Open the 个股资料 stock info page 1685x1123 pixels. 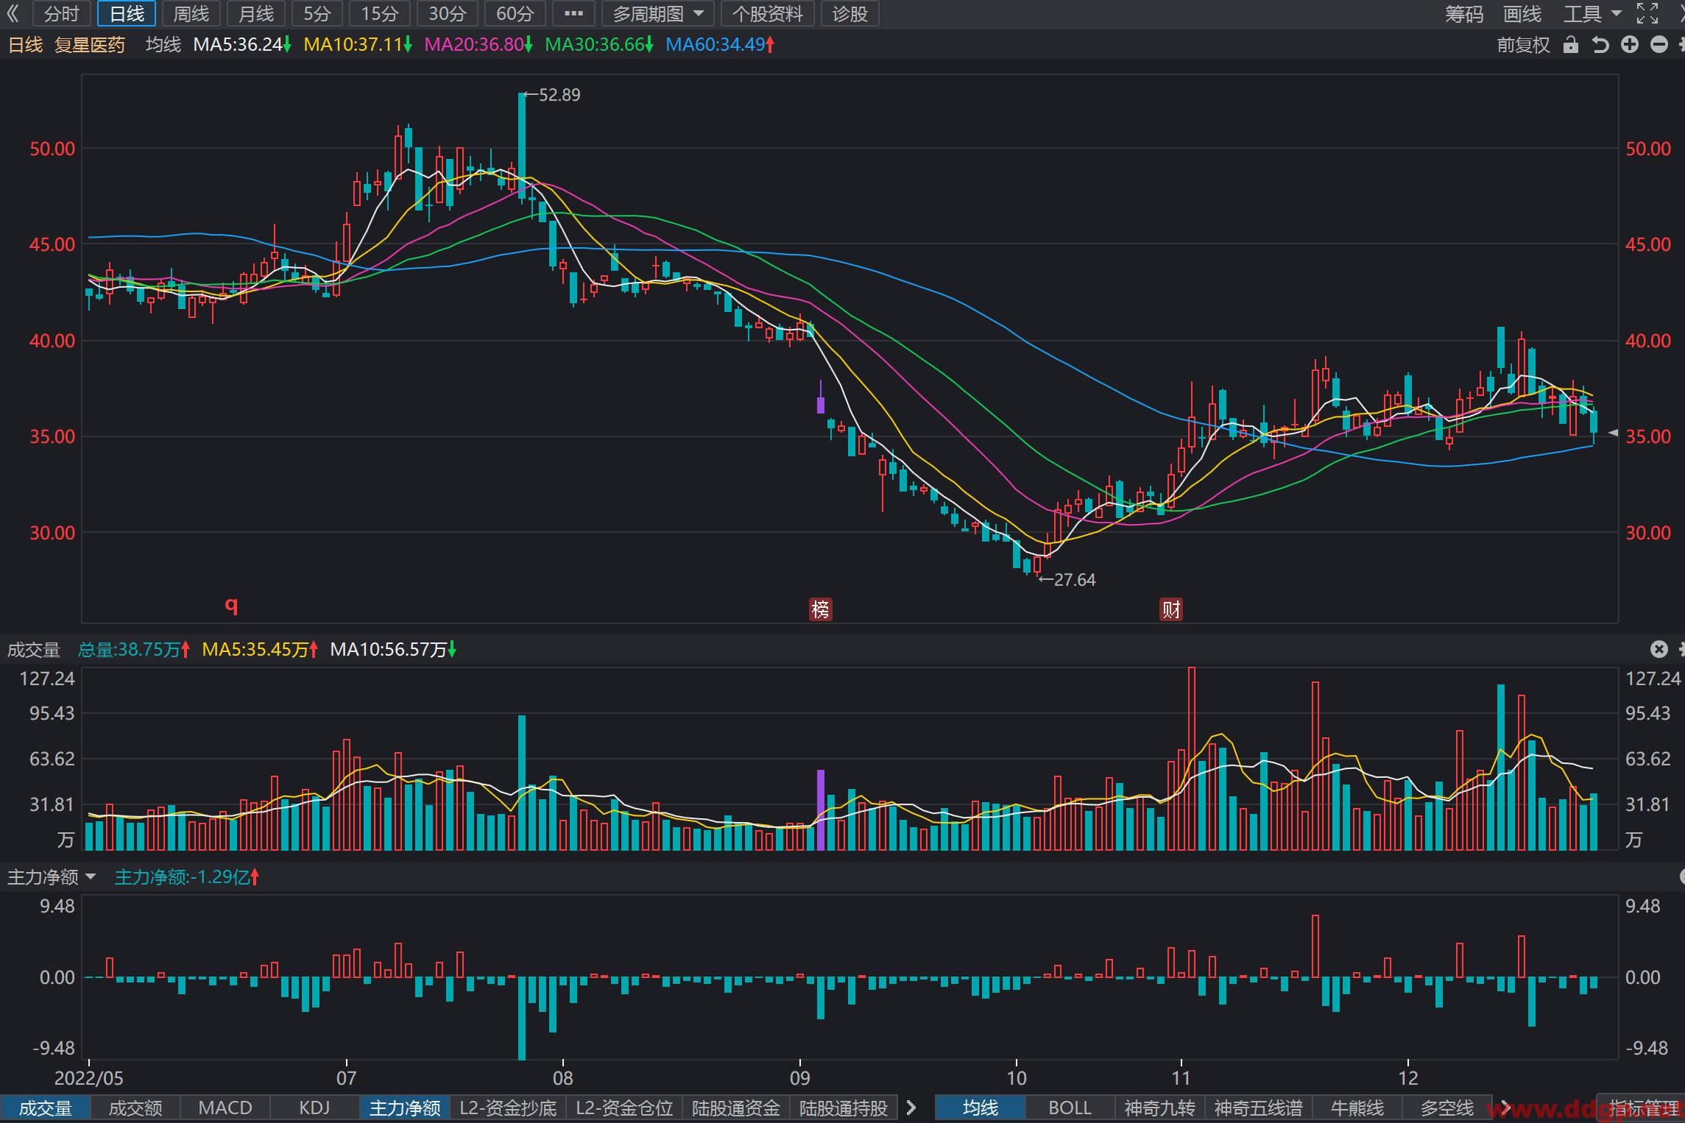[768, 13]
